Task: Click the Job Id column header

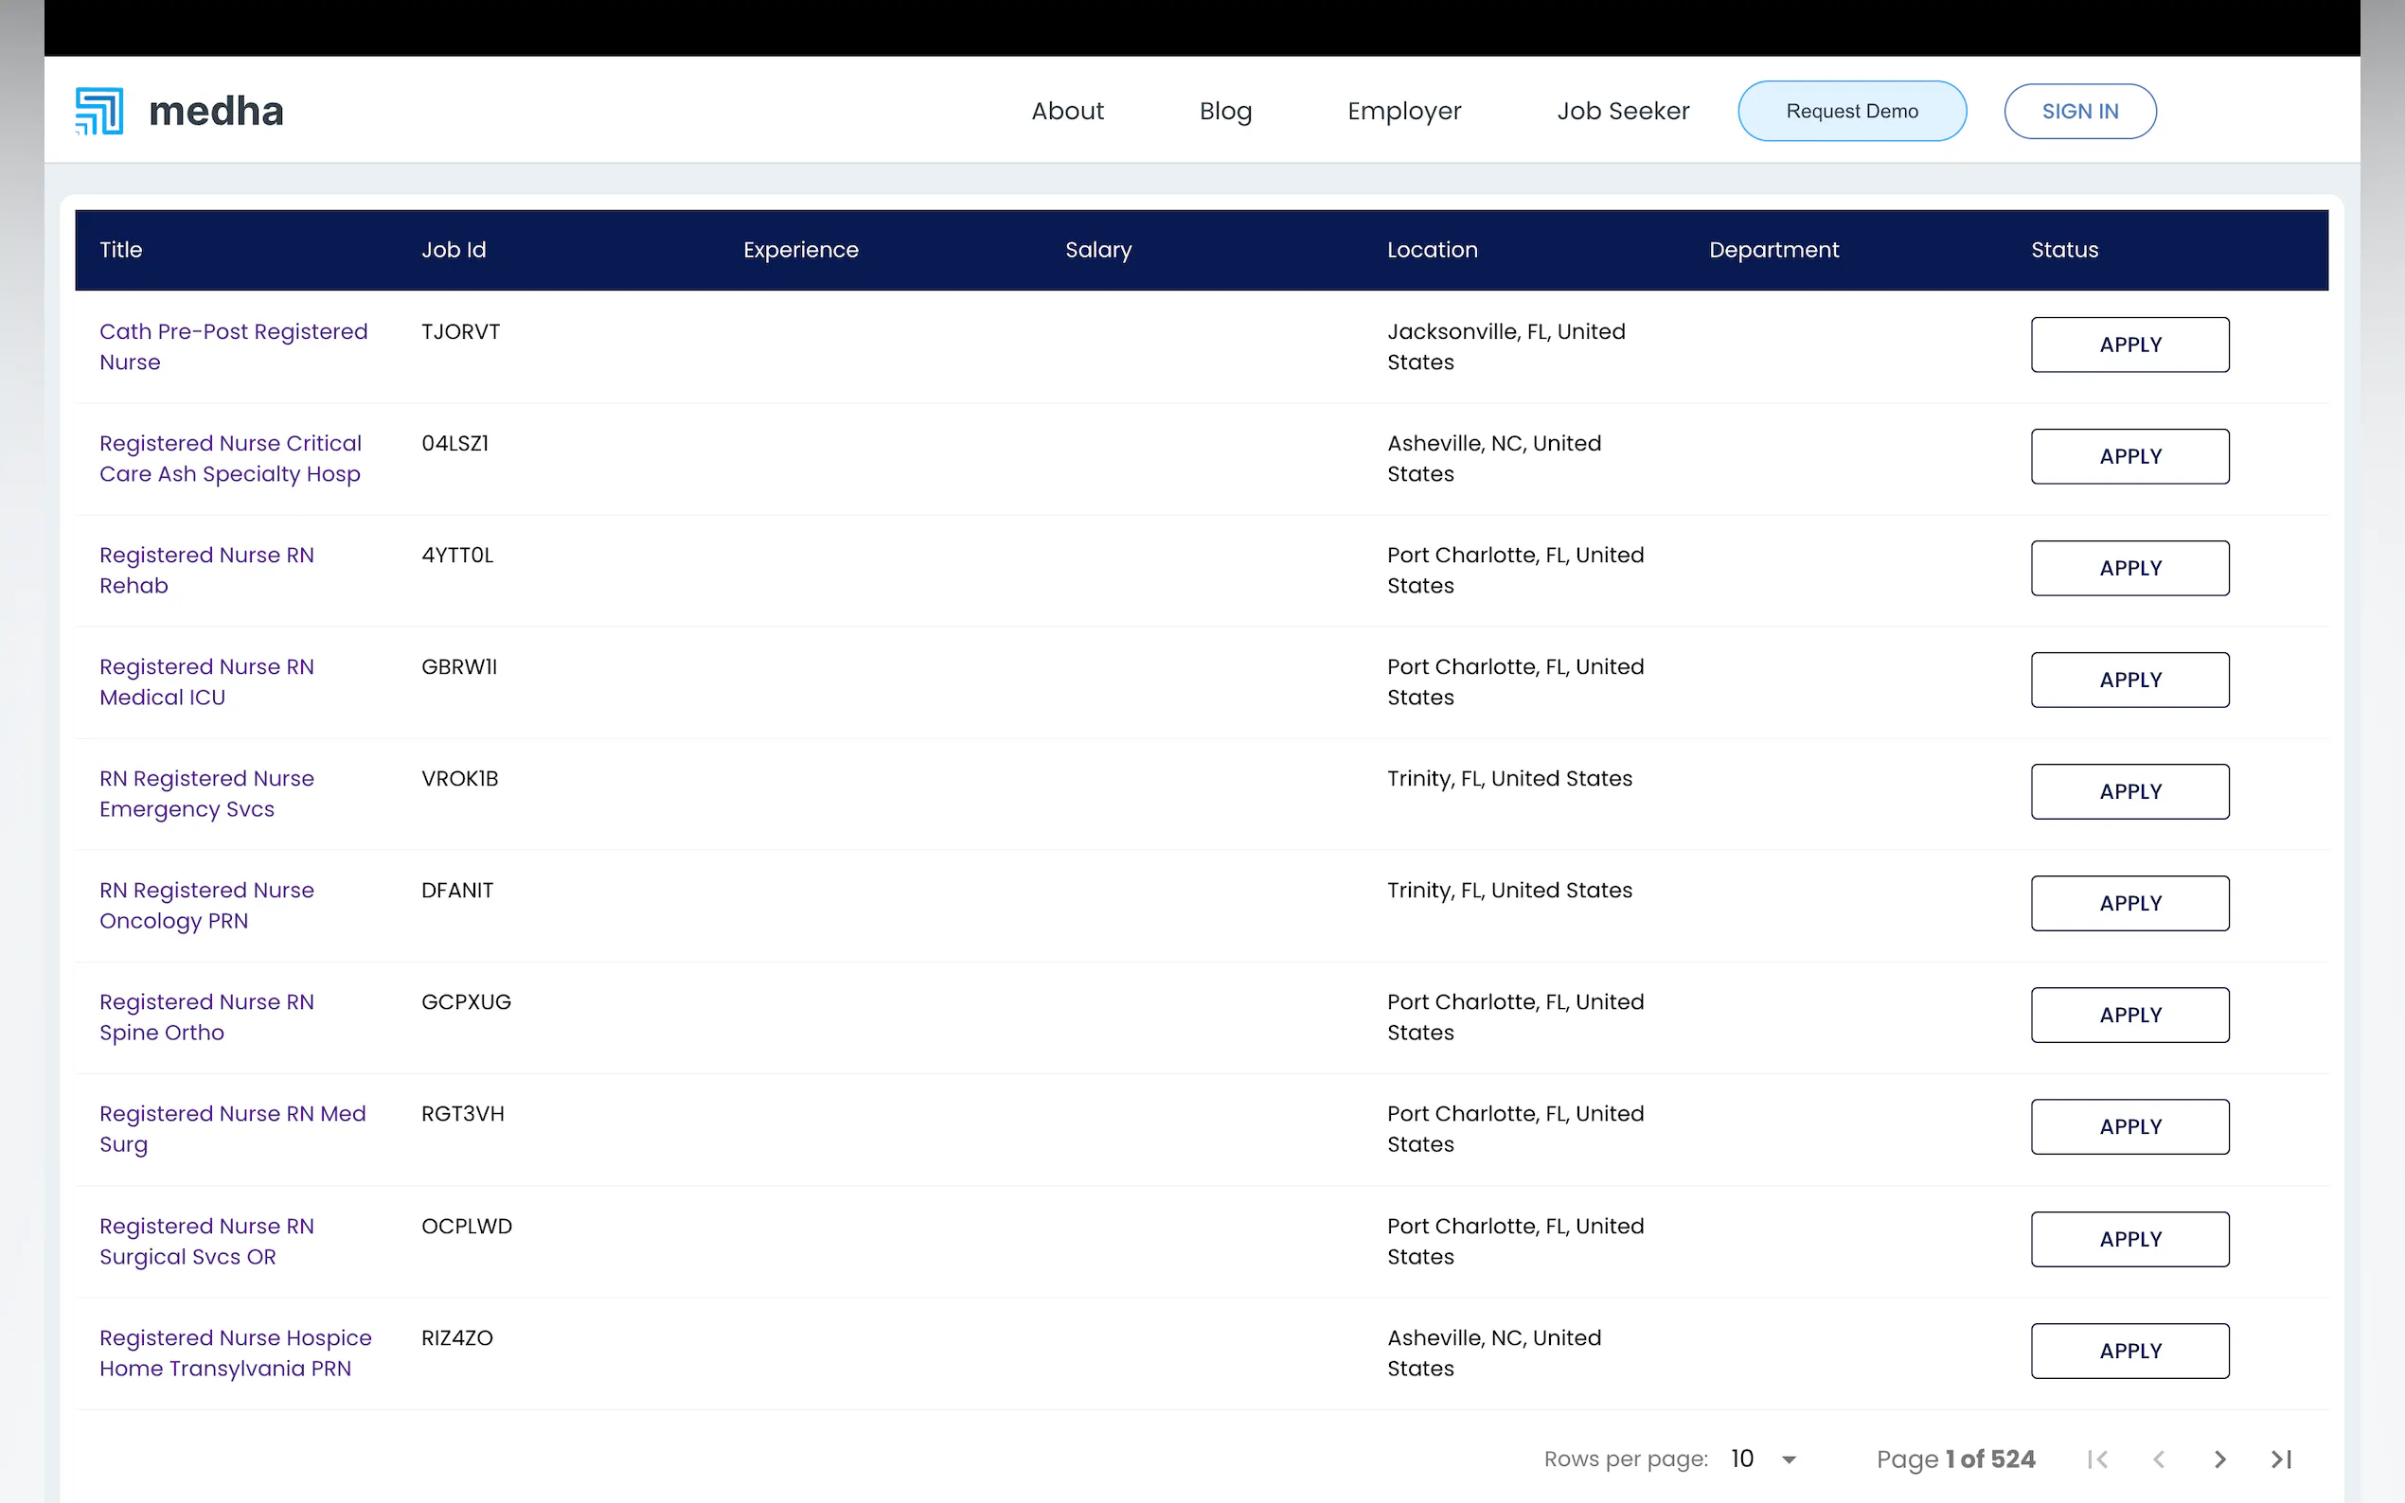Action: tap(454, 250)
